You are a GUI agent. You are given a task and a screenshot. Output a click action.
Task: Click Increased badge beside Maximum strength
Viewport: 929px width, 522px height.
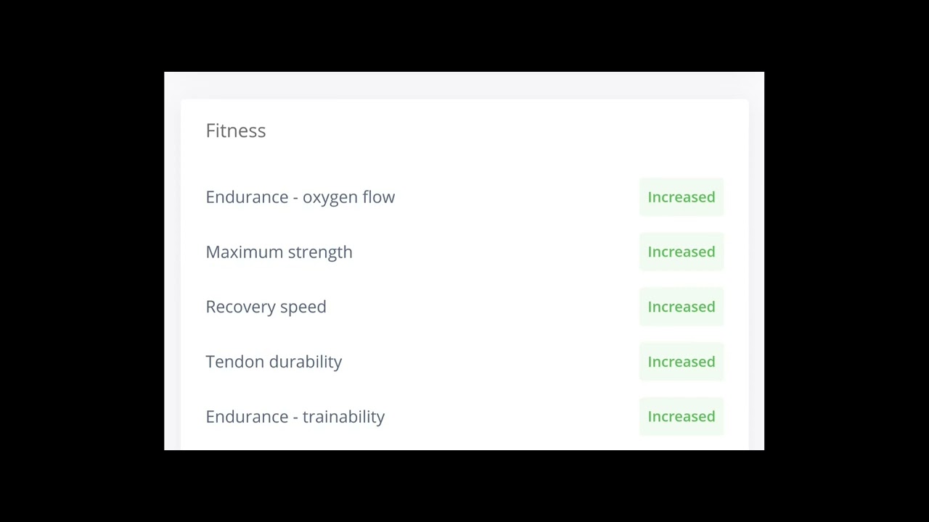(x=681, y=252)
